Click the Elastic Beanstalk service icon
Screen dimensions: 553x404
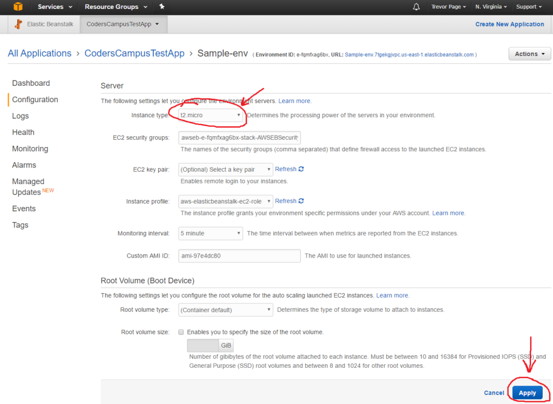[19, 24]
